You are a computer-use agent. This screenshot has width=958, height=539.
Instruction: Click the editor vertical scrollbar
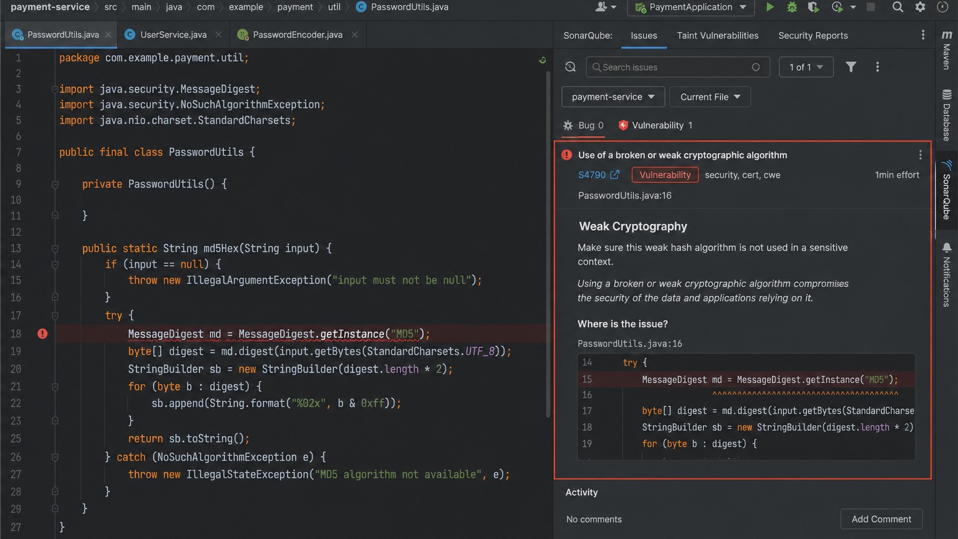548,243
